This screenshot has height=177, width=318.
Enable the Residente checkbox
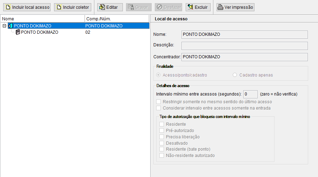pyautogui.click(x=162, y=124)
